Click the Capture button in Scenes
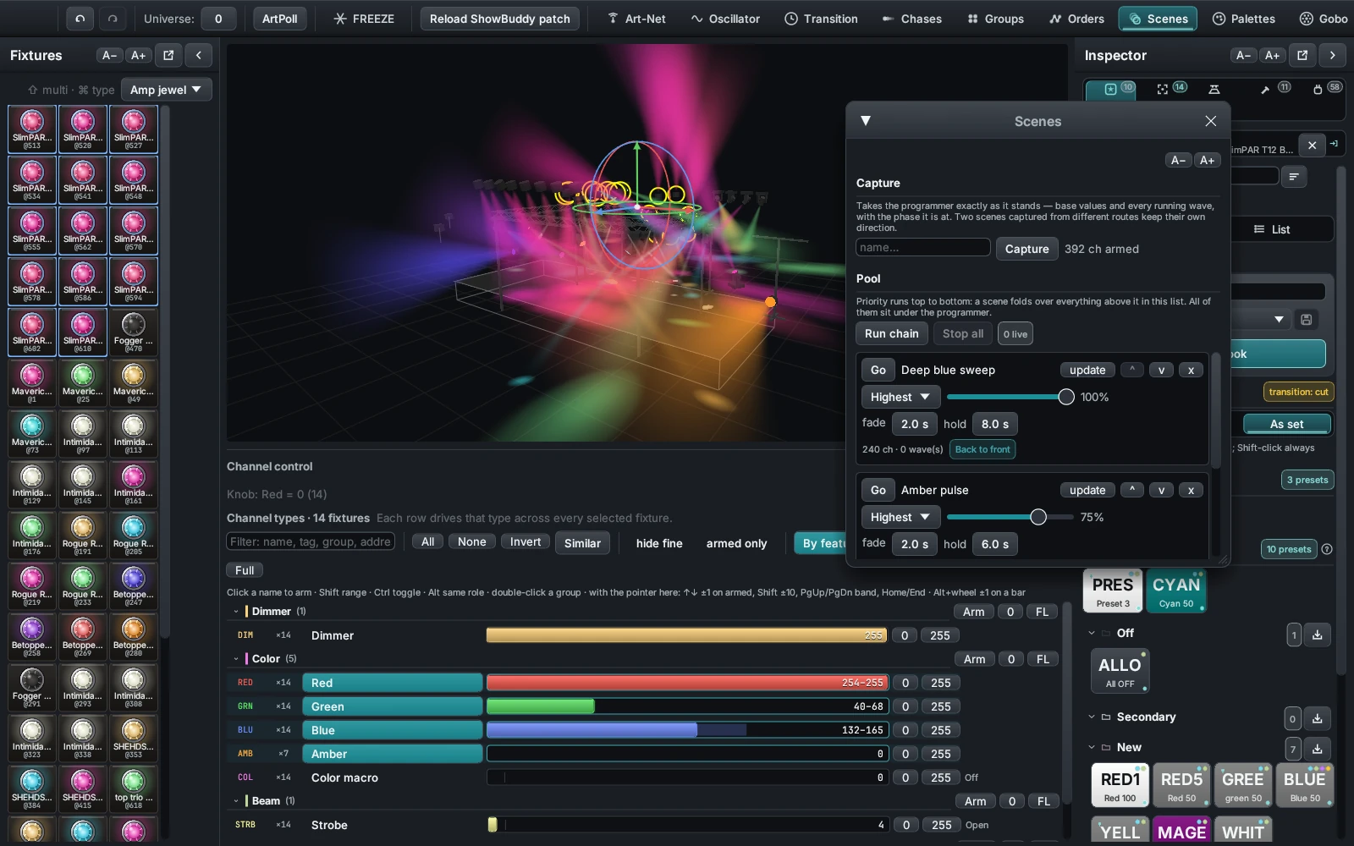Viewport: 1354px width, 846px height. [1027, 249]
